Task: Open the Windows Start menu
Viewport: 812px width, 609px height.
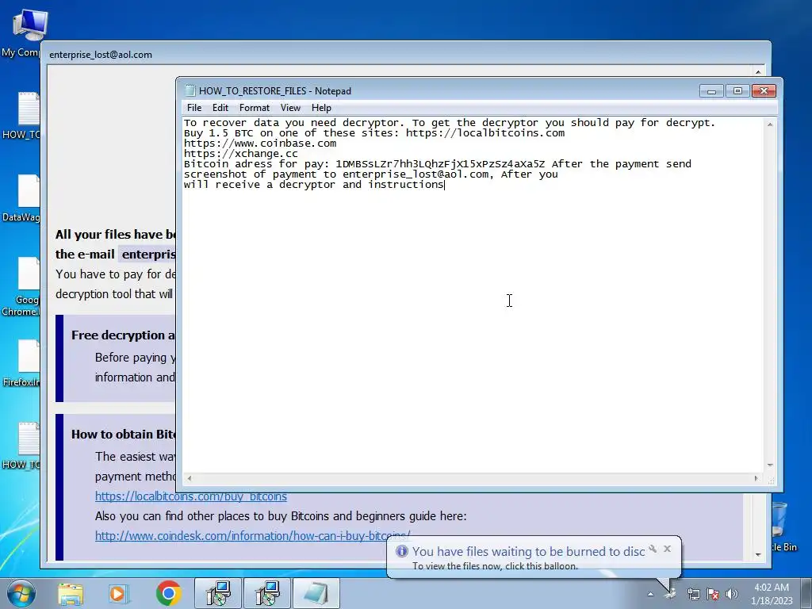Action: click(21, 593)
